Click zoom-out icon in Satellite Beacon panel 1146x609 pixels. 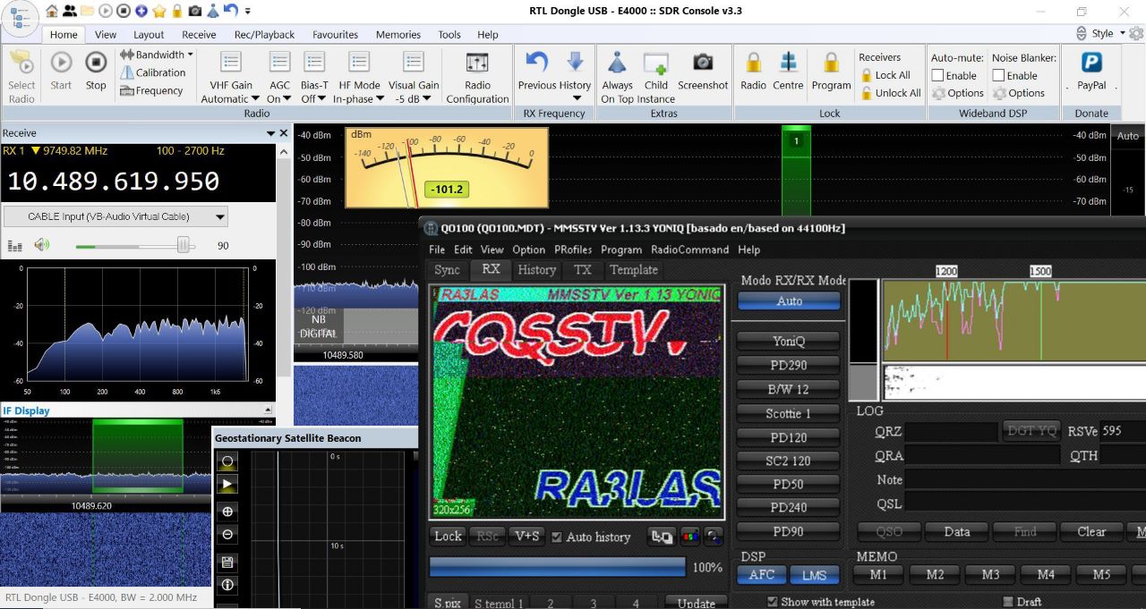click(227, 535)
